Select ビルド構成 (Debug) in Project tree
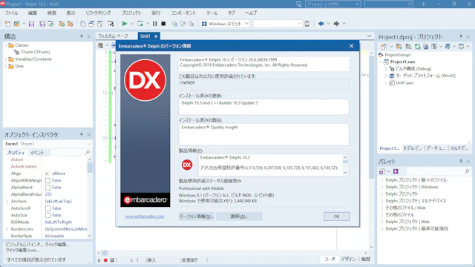 pyautogui.click(x=413, y=69)
